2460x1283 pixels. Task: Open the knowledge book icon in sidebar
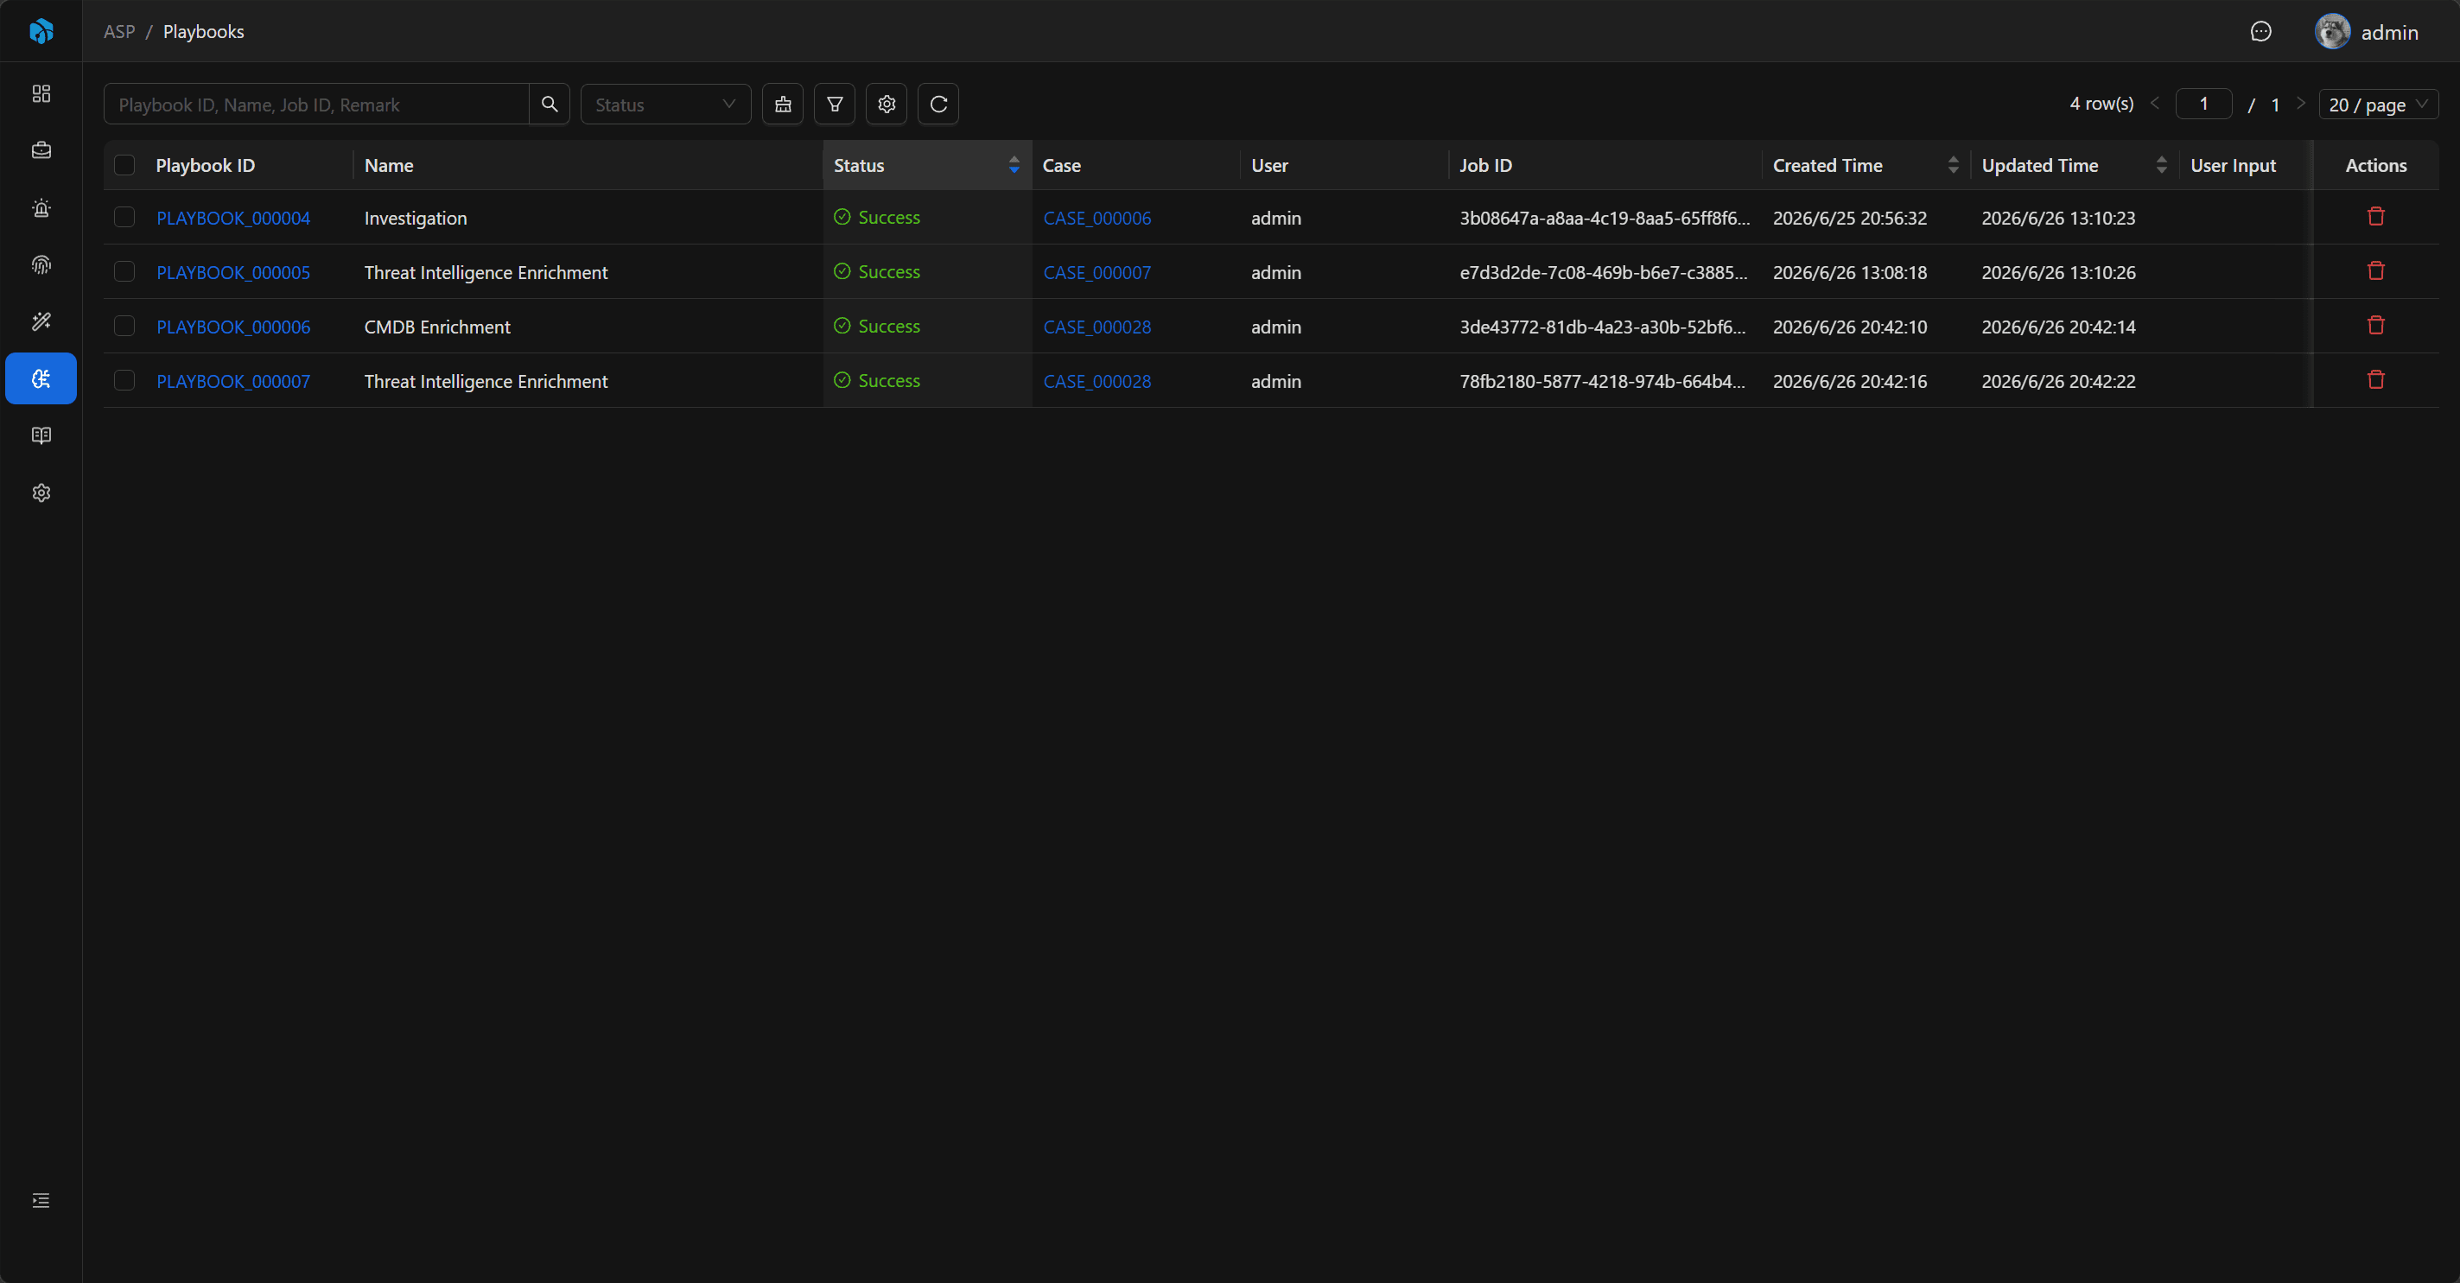(x=41, y=435)
